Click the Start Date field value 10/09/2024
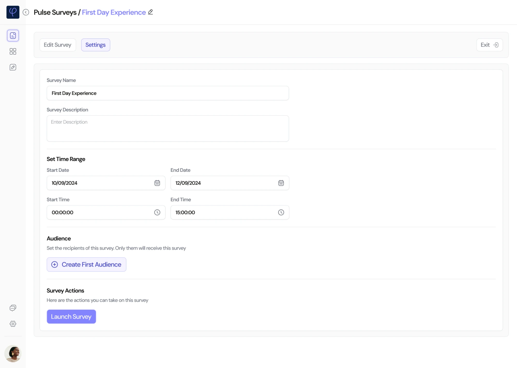Image resolution: width=517 pixels, height=368 pixels. click(x=64, y=183)
